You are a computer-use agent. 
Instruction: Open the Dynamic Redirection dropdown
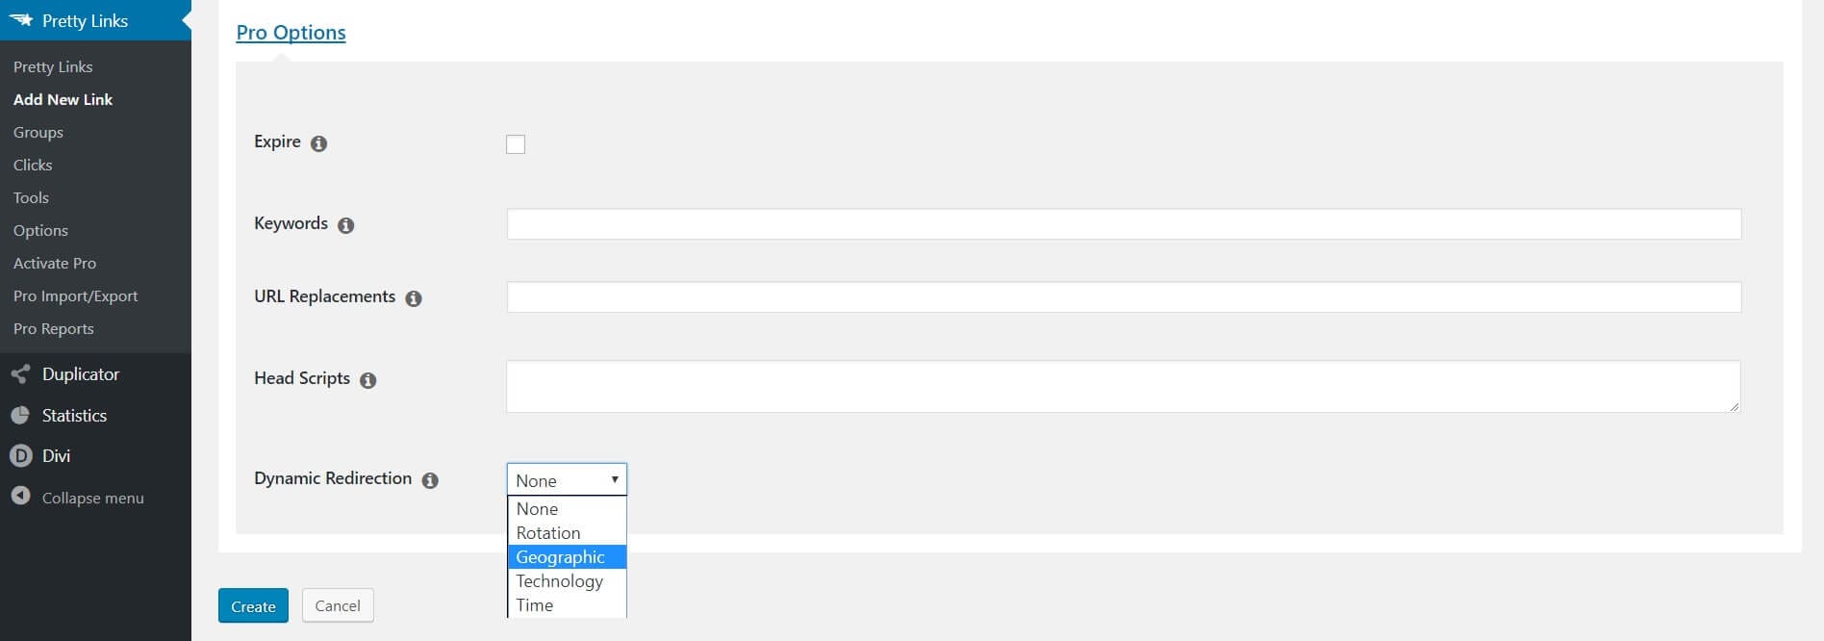566,479
